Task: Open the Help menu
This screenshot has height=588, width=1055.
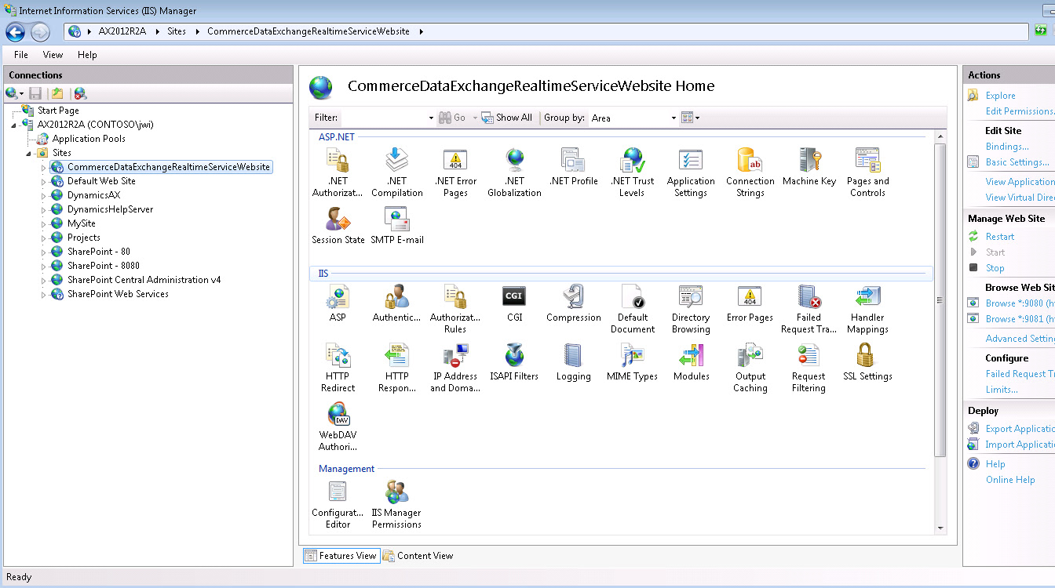Action: pos(87,55)
